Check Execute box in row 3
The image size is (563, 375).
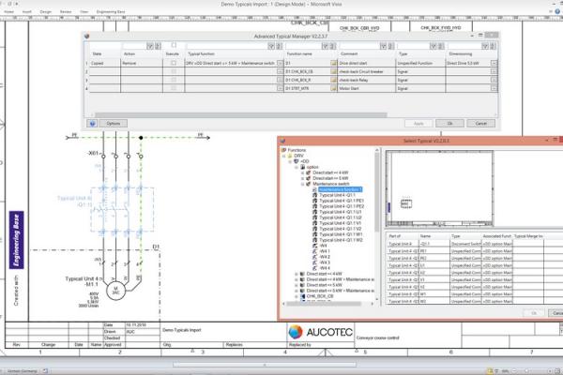(x=174, y=80)
